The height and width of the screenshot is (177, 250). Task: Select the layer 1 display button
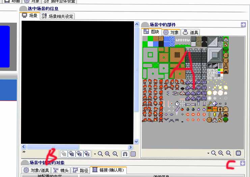tap(64, 154)
